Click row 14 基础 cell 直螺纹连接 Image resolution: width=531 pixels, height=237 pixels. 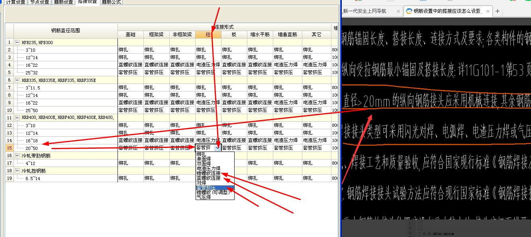pos(131,140)
